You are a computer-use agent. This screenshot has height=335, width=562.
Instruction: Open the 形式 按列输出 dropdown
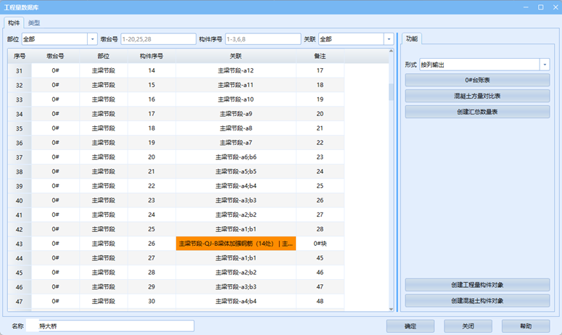[x=544, y=65]
